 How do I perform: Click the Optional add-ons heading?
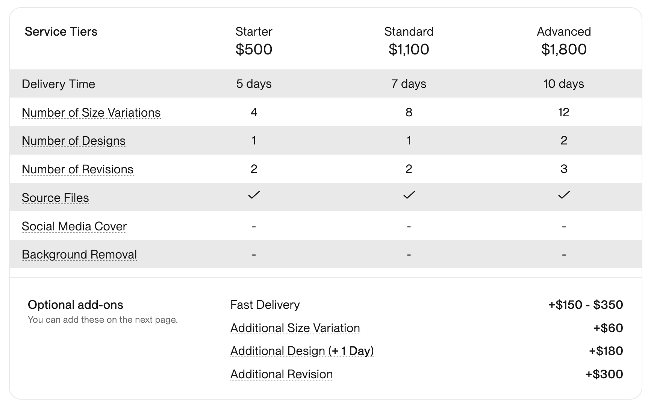pyautogui.click(x=76, y=305)
